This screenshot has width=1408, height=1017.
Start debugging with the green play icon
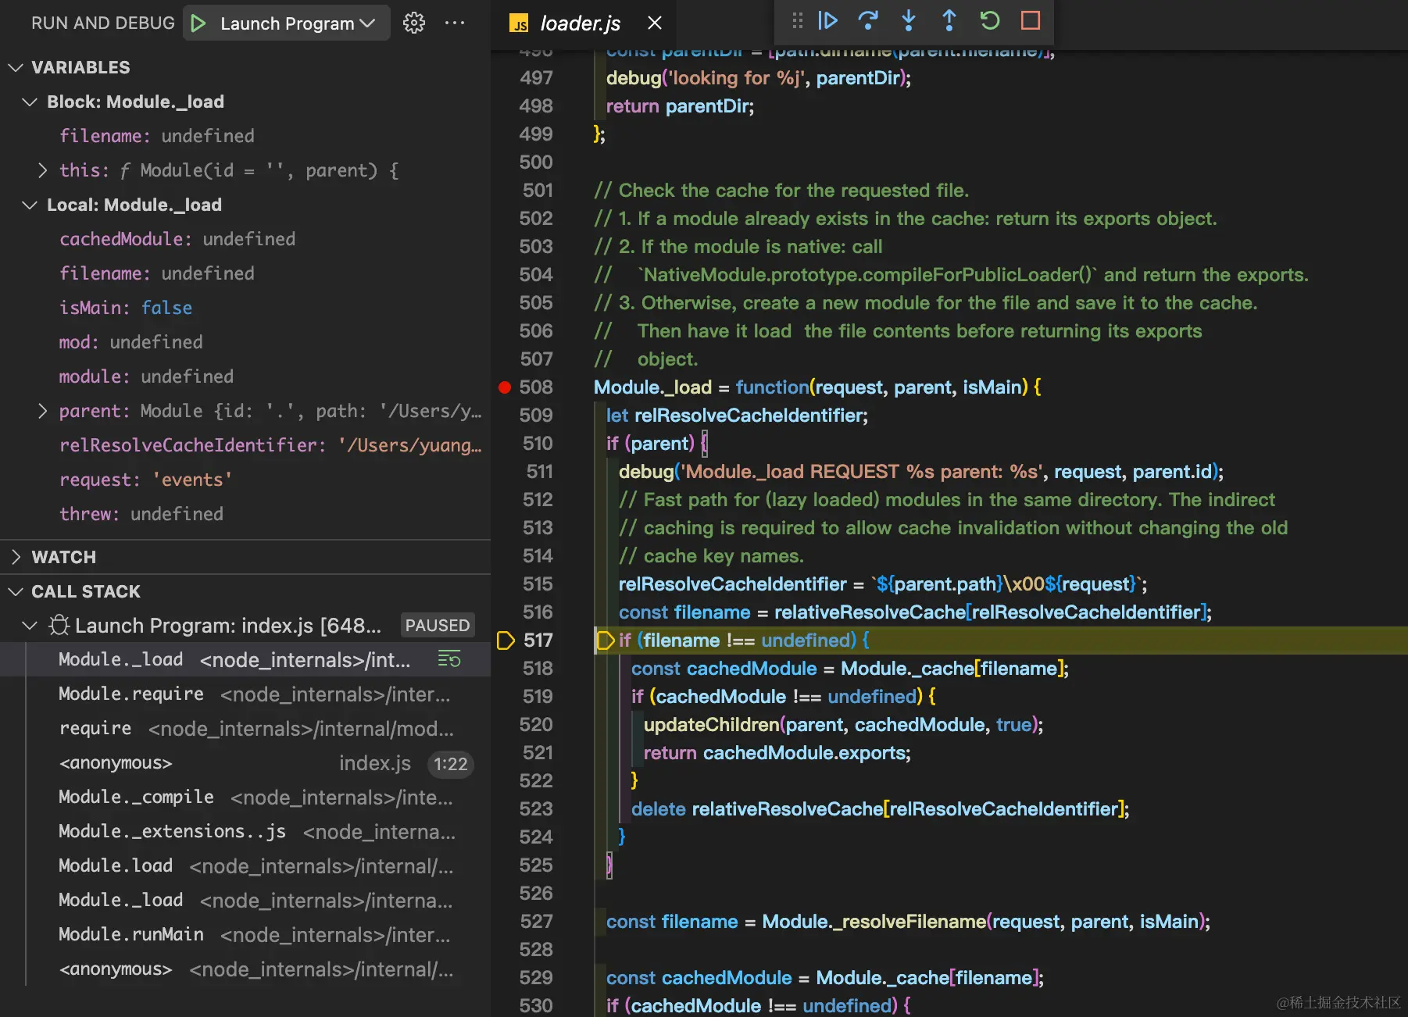pyautogui.click(x=198, y=23)
